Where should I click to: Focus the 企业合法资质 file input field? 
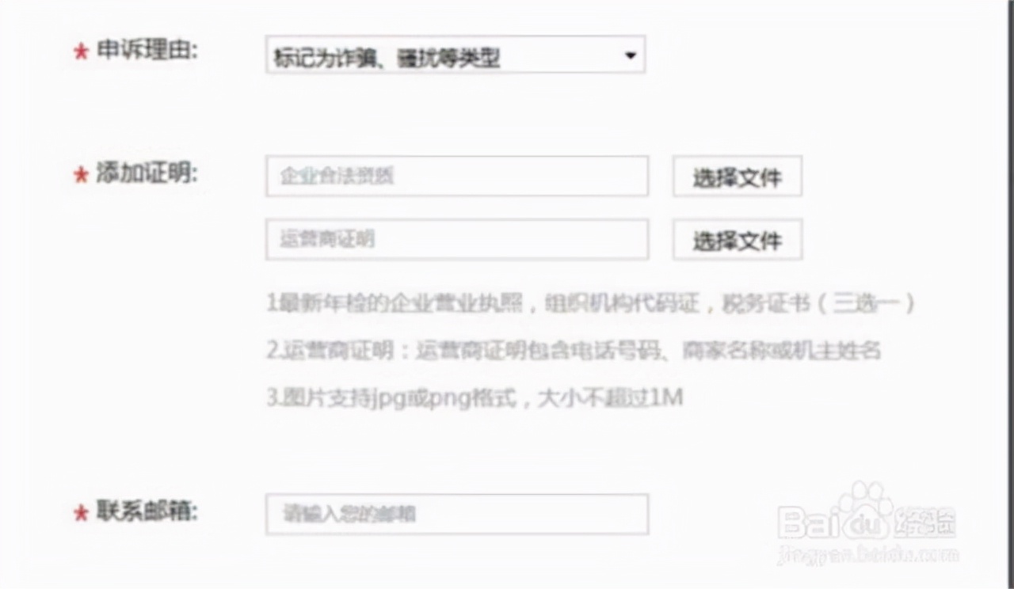457,176
